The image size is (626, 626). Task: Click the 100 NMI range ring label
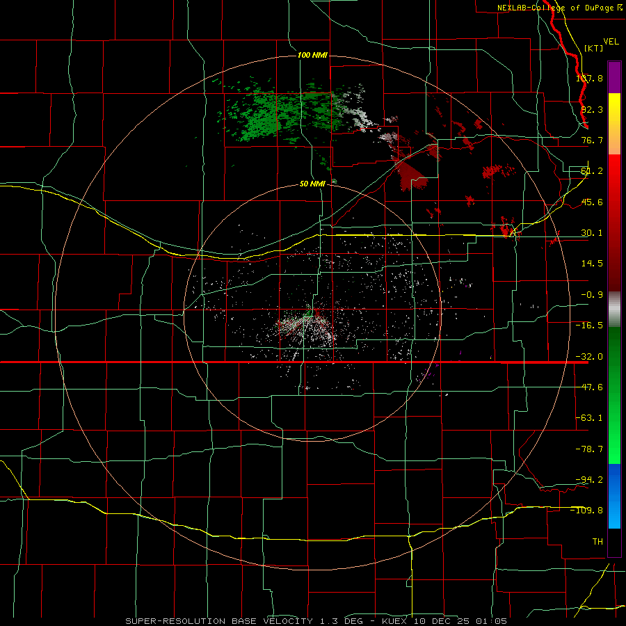(x=312, y=55)
